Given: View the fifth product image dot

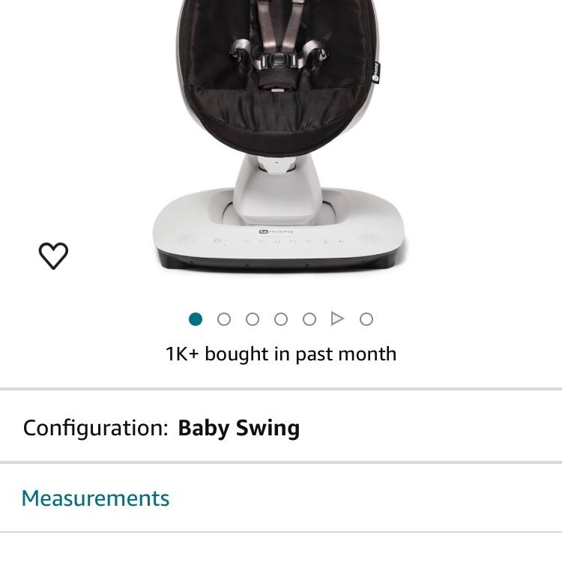Looking at the screenshot, I should 309,319.
